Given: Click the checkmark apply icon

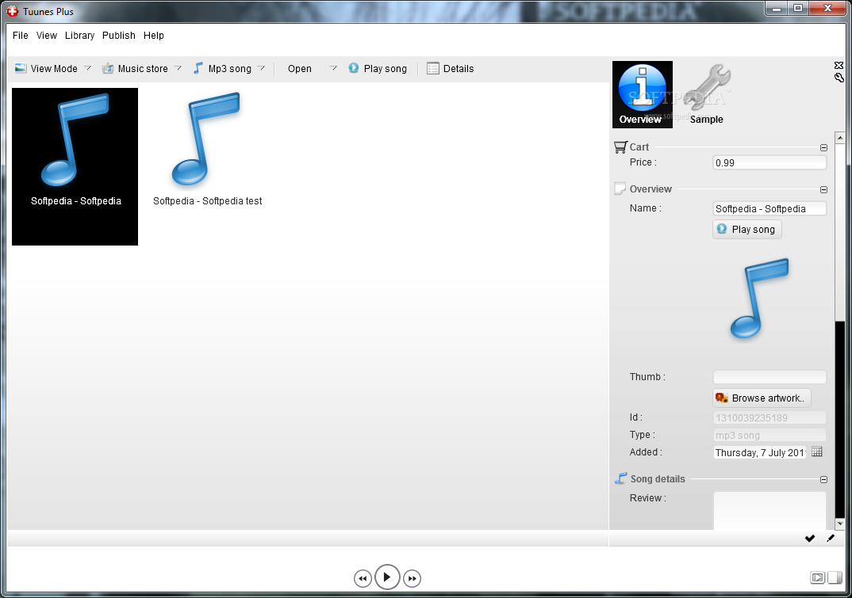Looking at the screenshot, I should [x=810, y=539].
